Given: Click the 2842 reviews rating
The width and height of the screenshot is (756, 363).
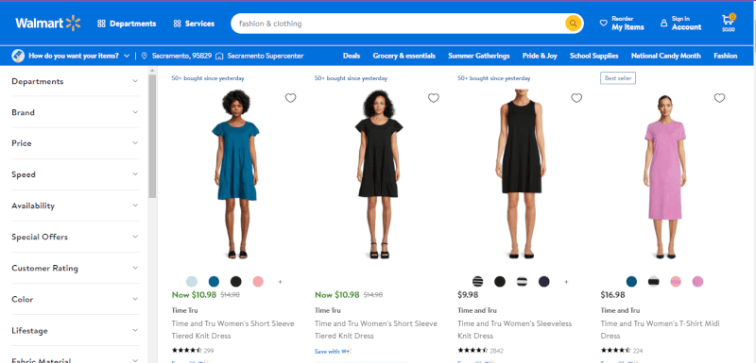Looking at the screenshot, I should [481, 351].
